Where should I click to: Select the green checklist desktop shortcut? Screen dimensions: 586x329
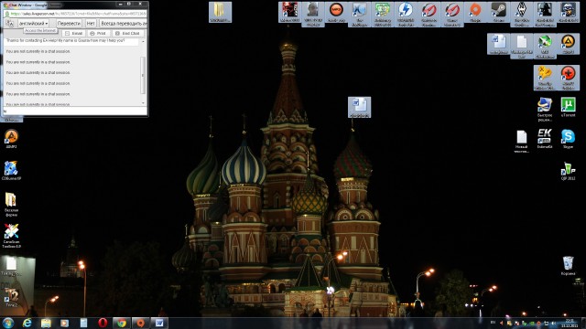click(383, 15)
